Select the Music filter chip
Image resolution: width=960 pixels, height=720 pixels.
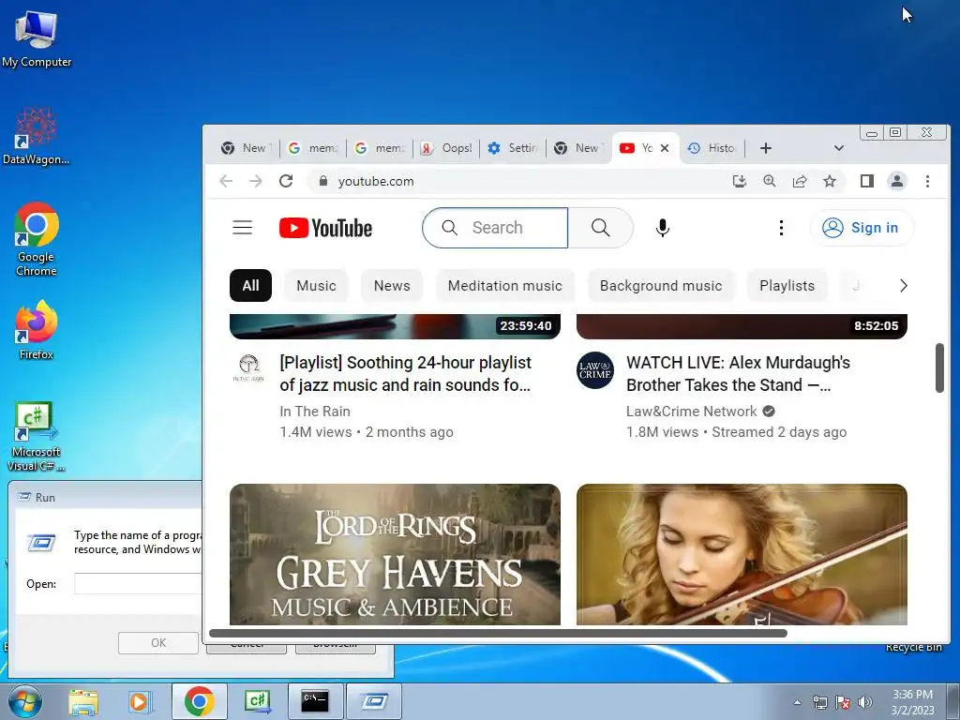(x=316, y=286)
